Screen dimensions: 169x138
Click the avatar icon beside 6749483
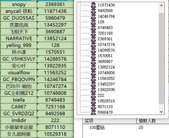point(93,28)
